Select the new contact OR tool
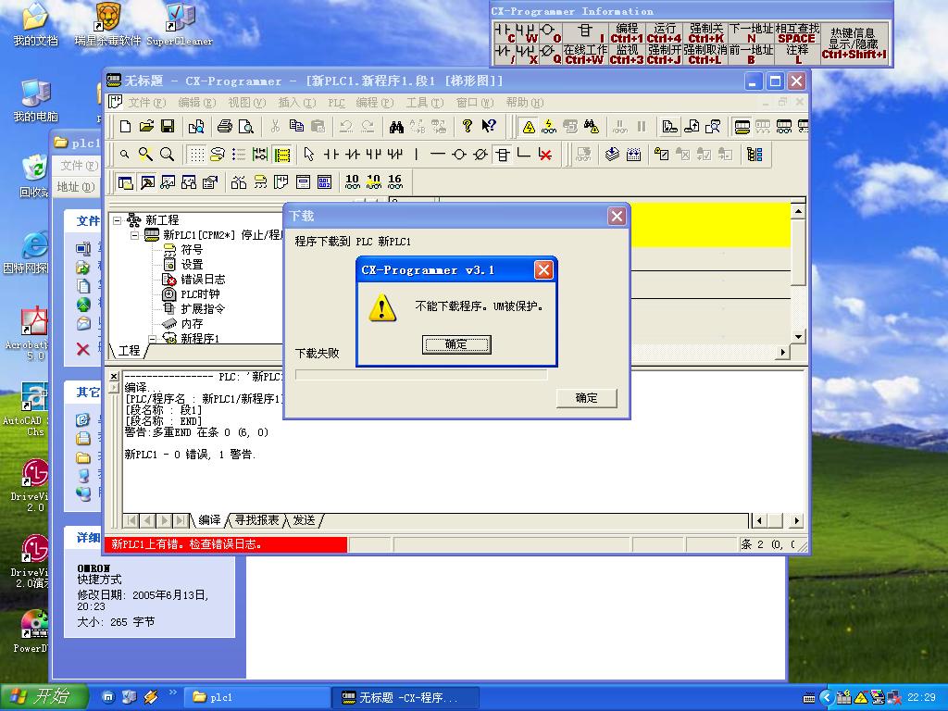The height and width of the screenshot is (711, 948). pyautogui.click(x=374, y=155)
